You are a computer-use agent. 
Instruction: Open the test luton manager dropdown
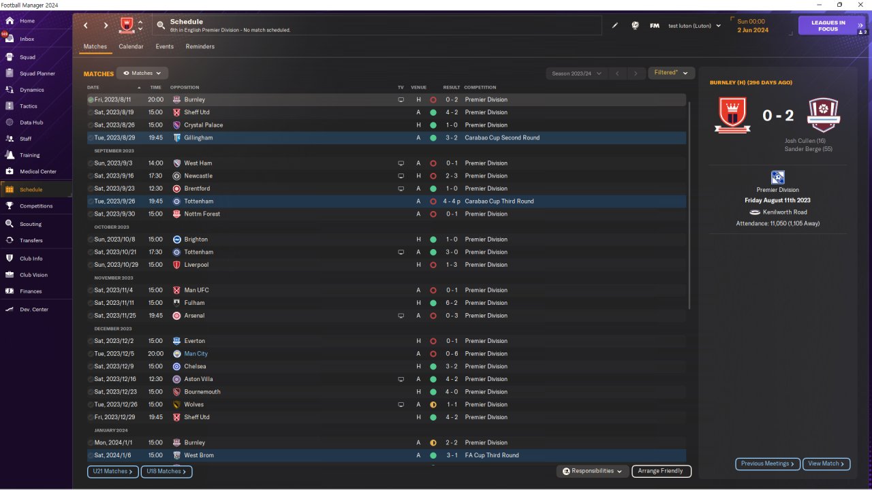pyautogui.click(x=694, y=26)
